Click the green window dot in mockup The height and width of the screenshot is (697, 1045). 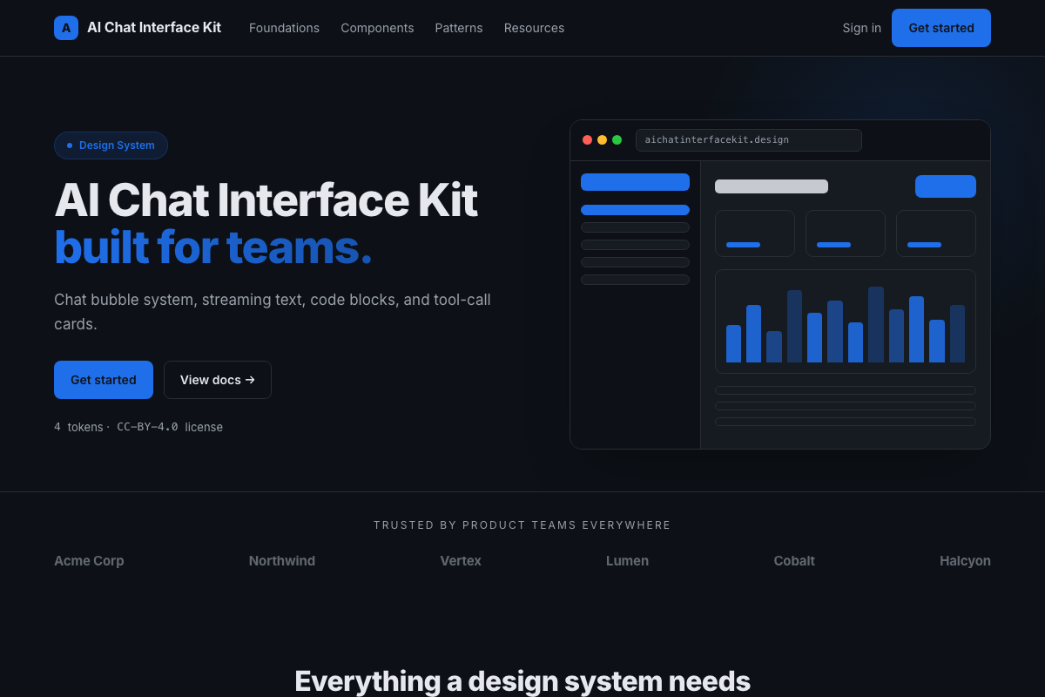click(x=617, y=140)
